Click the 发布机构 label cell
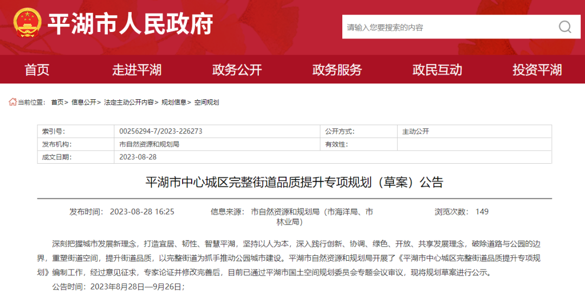Image resolution: width=585 pixels, height=296 pixels. 76,144
